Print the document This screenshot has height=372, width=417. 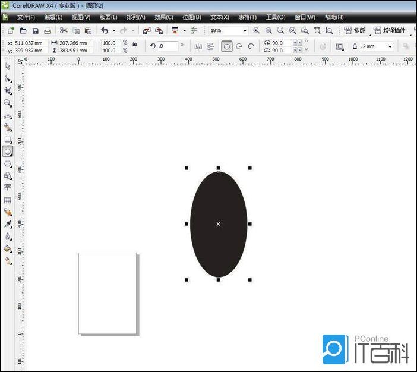[48, 31]
